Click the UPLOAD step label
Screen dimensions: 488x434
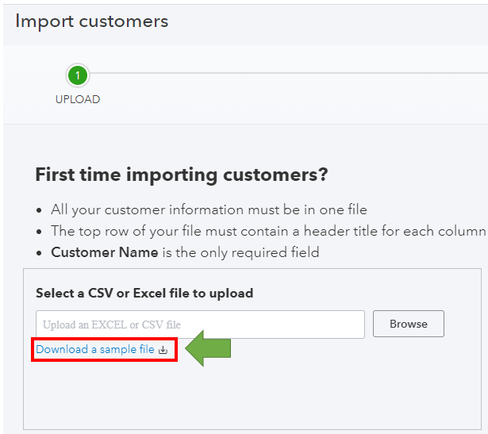[x=78, y=100]
